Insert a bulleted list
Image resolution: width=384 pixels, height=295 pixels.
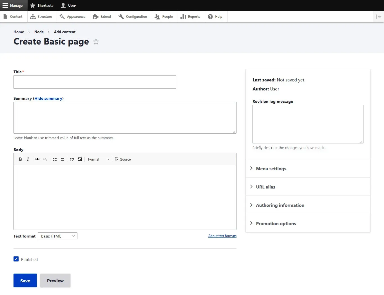click(x=55, y=159)
